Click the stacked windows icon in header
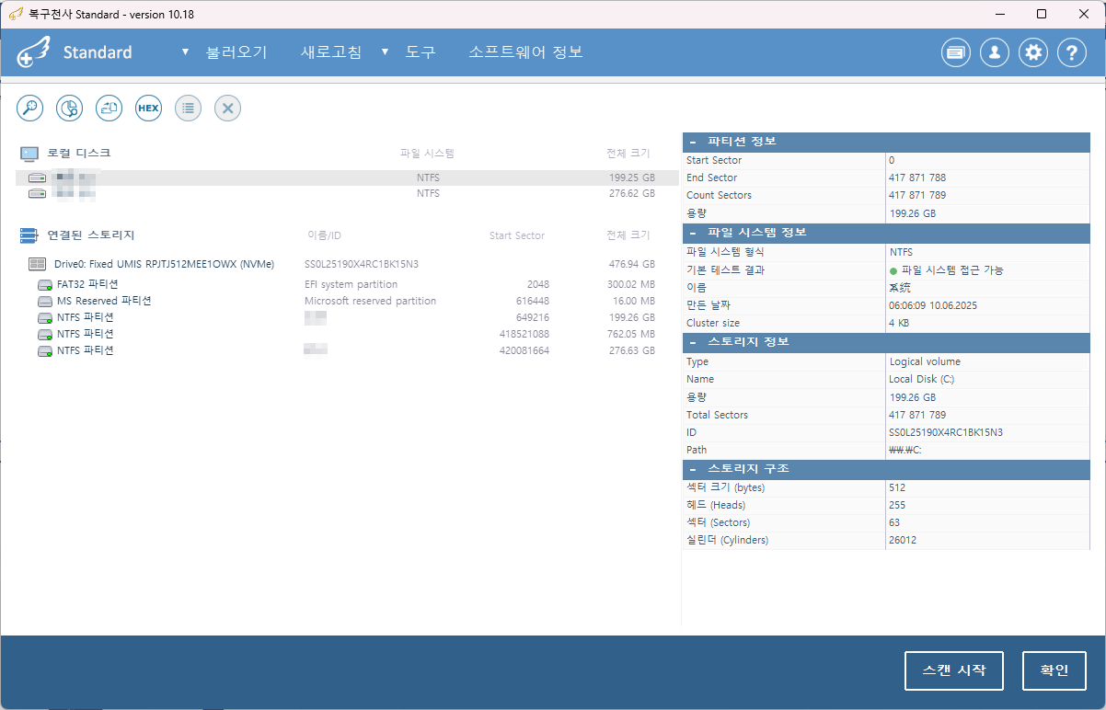The width and height of the screenshot is (1106, 710). tap(956, 53)
